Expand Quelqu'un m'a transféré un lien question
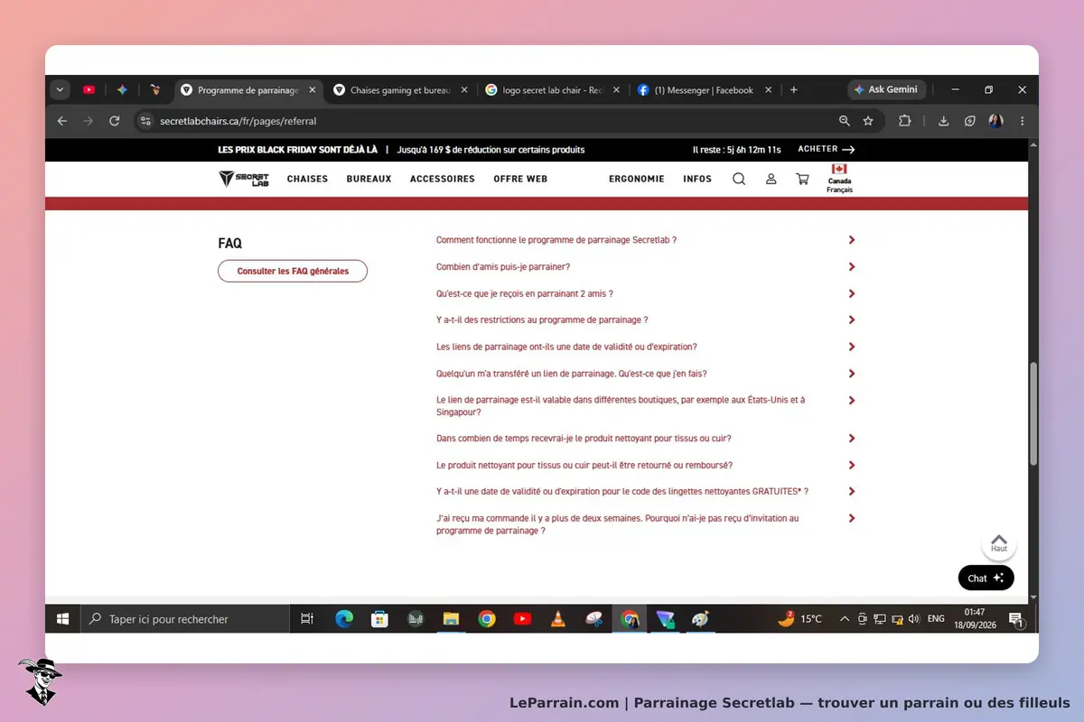This screenshot has width=1084, height=722. (x=645, y=373)
